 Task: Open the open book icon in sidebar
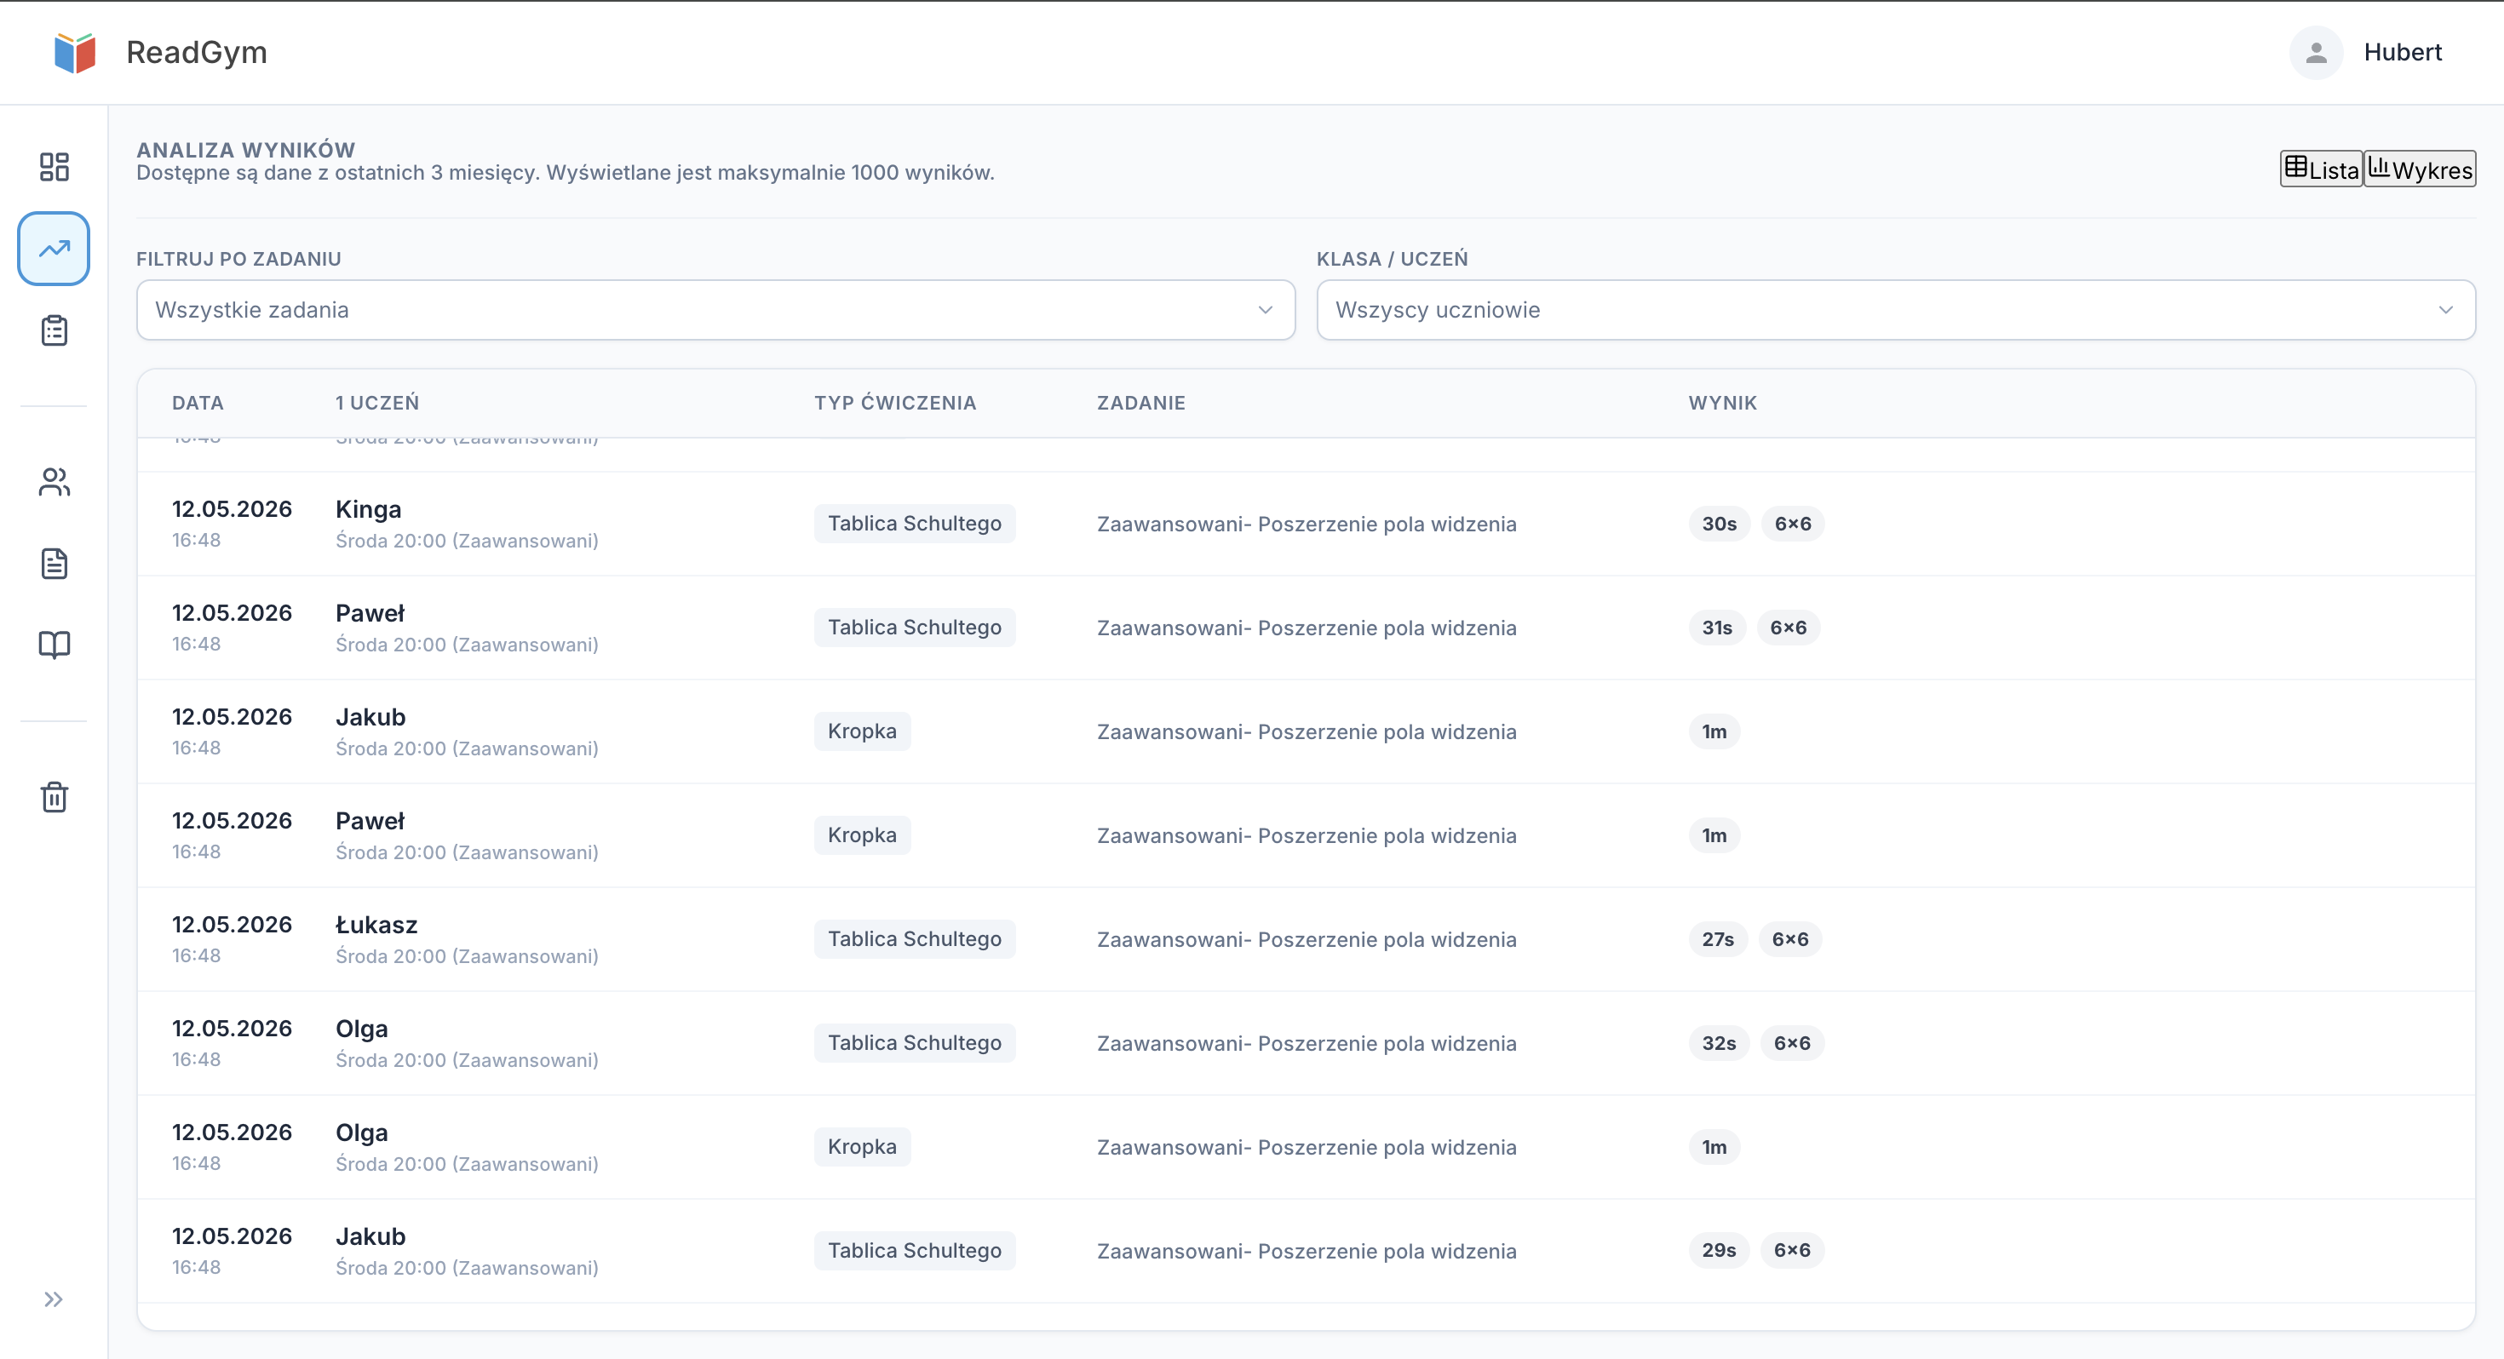pyautogui.click(x=55, y=645)
